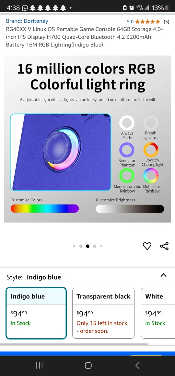Open the Brand: Doriteney link

tap(27, 21)
